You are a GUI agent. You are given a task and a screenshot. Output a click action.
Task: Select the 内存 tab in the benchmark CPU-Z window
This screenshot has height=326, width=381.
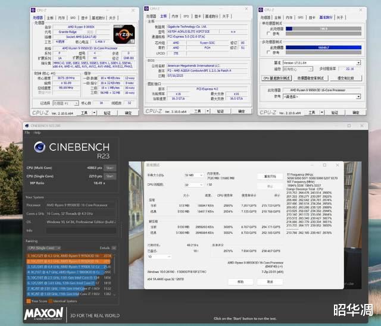click(x=289, y=17)
